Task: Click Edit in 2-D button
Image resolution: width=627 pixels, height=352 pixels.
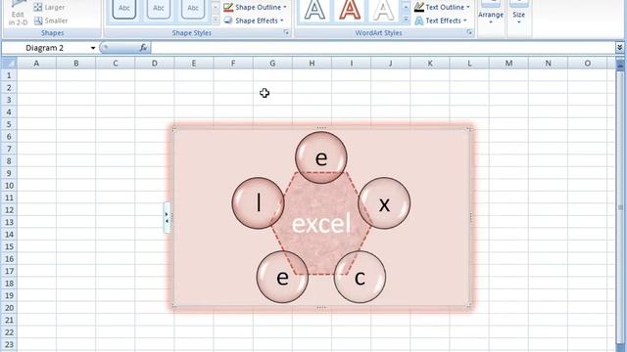Action: [18, 14]
